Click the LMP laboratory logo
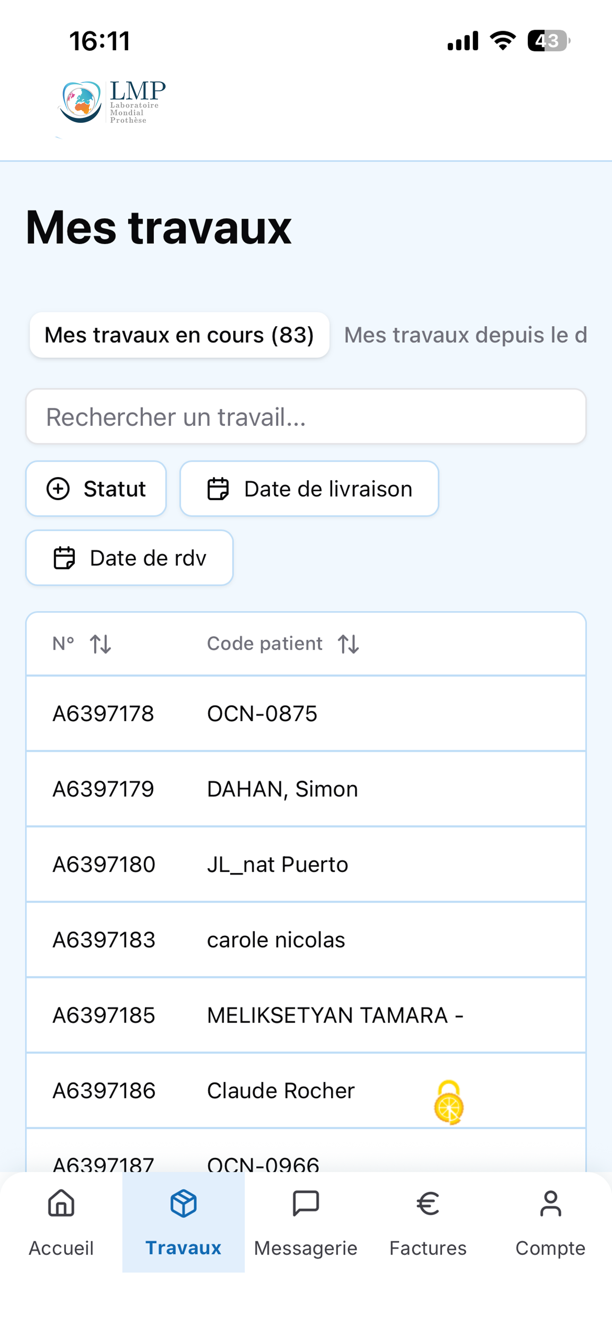 tap(111, 103)
